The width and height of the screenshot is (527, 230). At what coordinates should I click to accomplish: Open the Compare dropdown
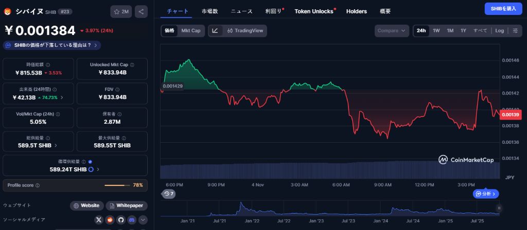(x=392, y=31)
